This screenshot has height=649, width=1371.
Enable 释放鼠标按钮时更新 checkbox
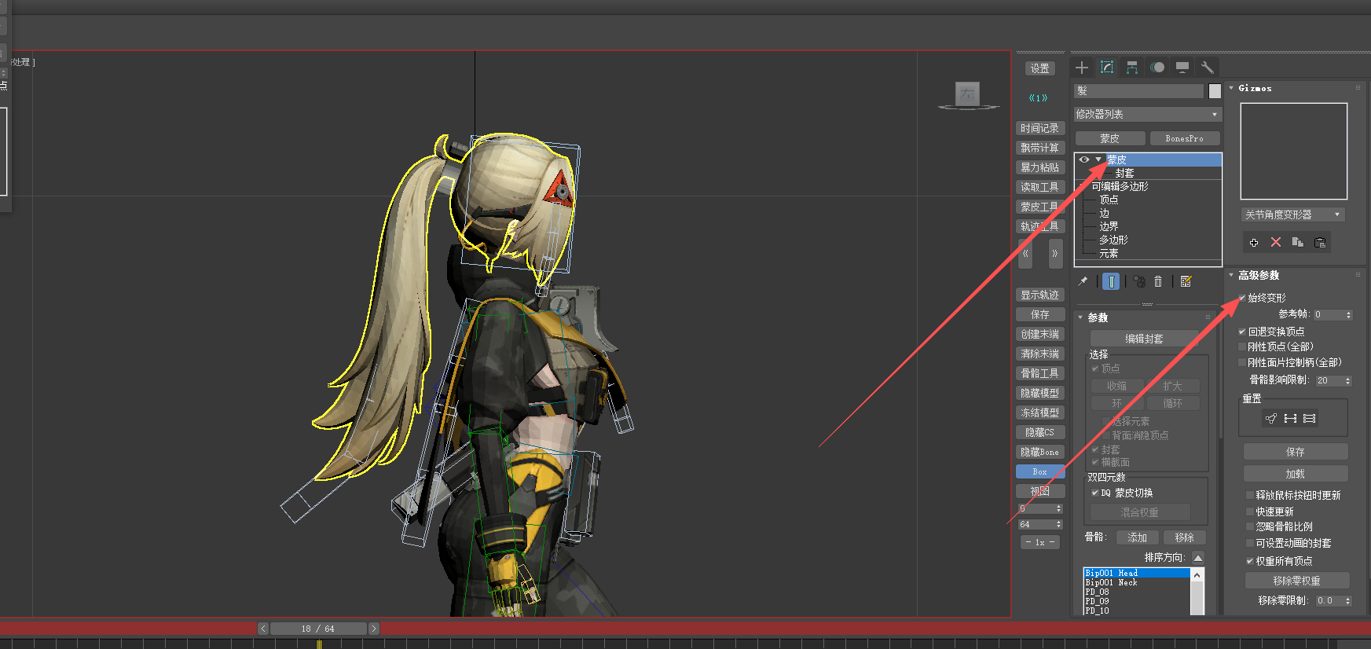coord(1250,495)
